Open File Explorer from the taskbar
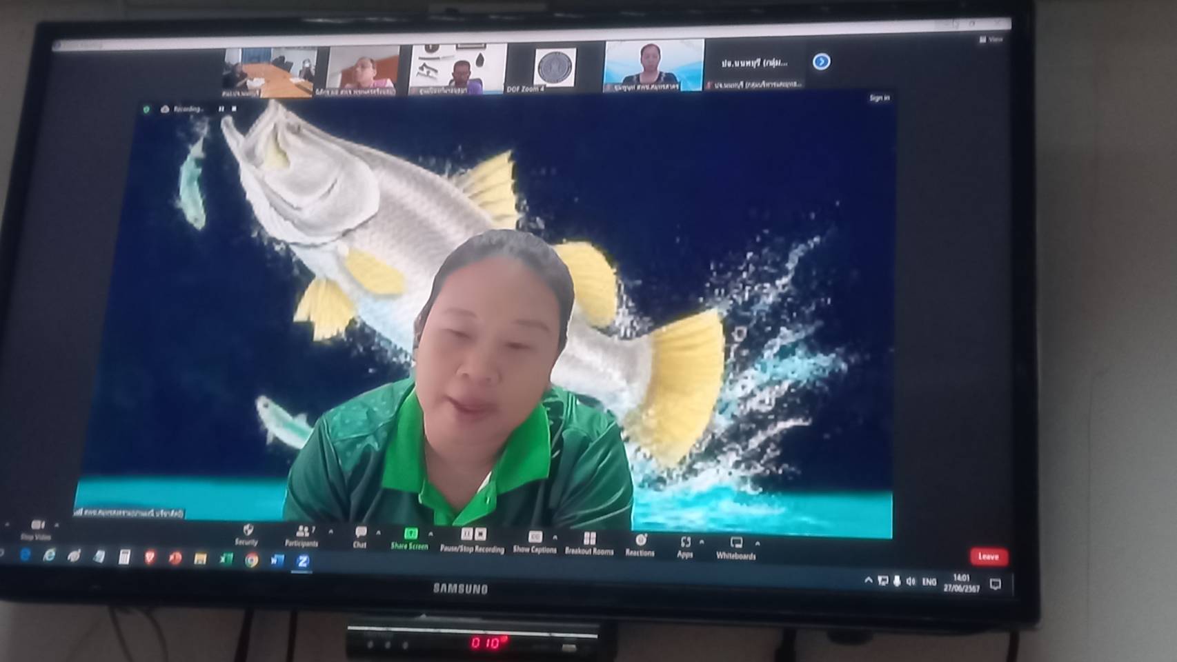 click(x=200, y=559)
